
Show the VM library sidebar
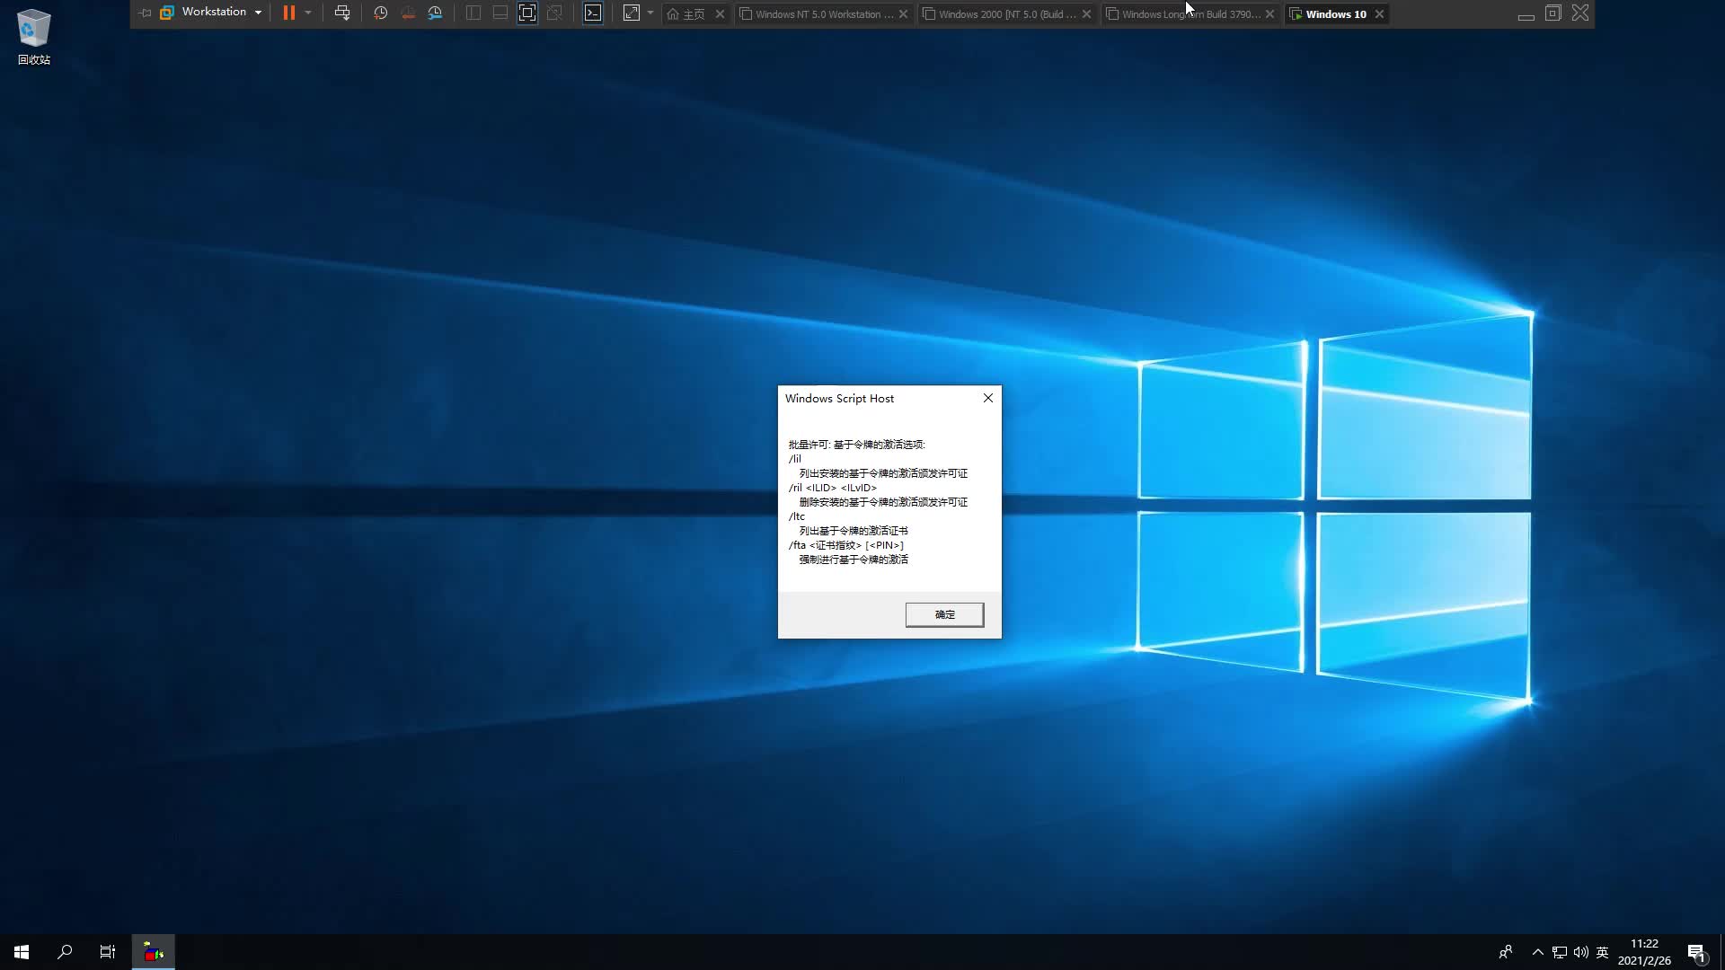[473, 13]
